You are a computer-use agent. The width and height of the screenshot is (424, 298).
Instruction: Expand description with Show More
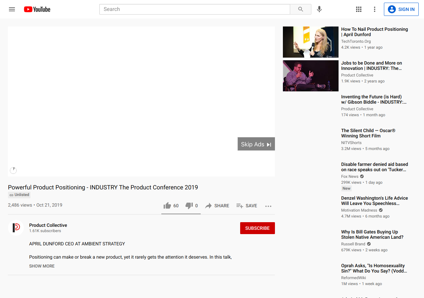pyautogui.click(x=42, y=266)
